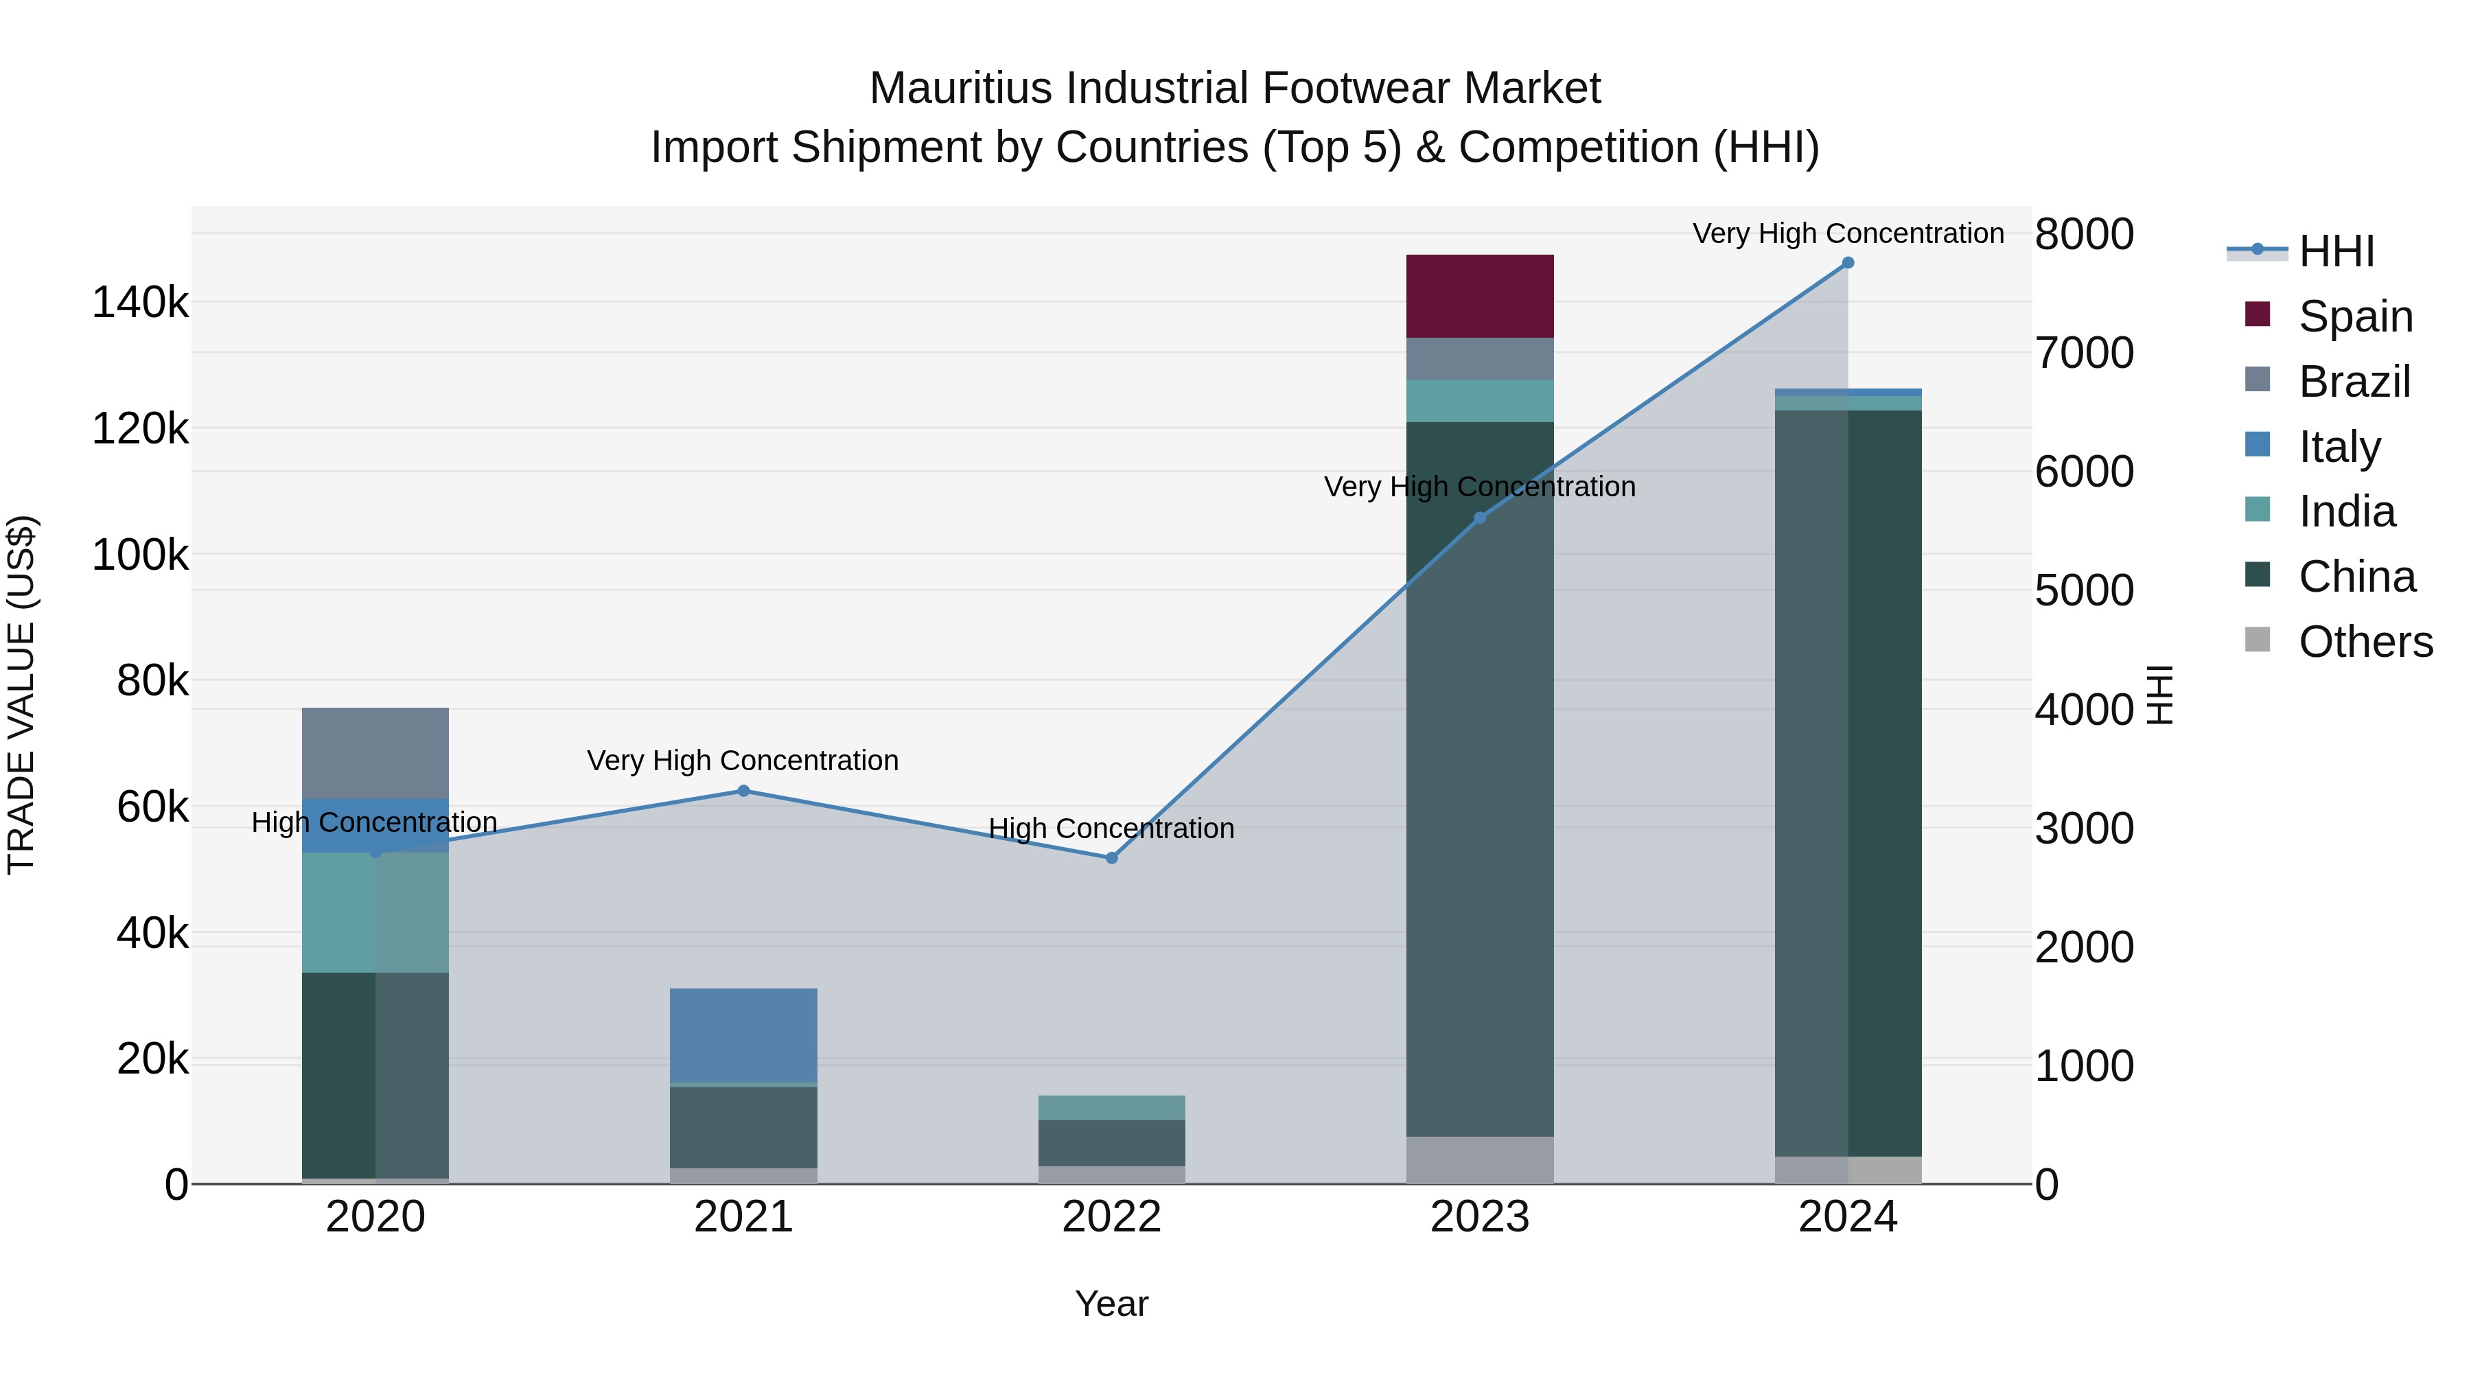2471x1390 pixels.
Task: Click the chart title 'Mauritius Industrial Footwear Market'
Action: tap(1235, 89)
